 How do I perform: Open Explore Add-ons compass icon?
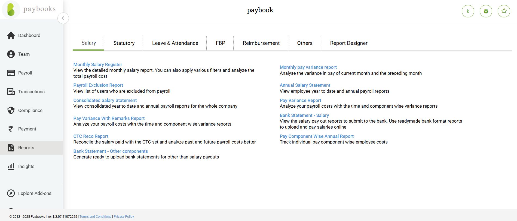click(11, 193)
